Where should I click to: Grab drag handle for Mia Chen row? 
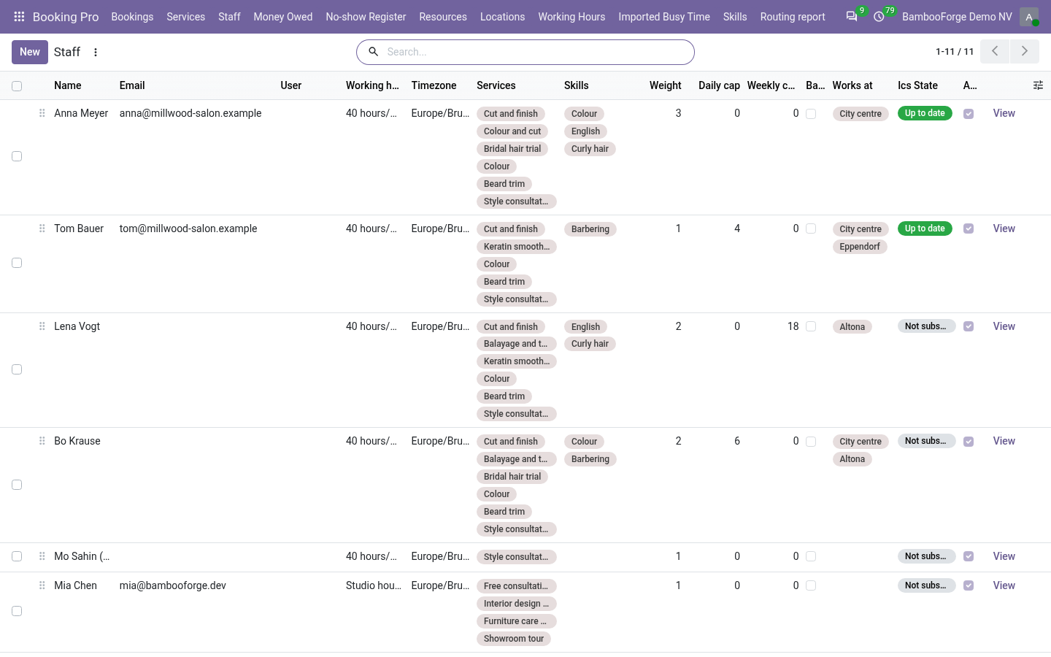[x=42, y=585]
